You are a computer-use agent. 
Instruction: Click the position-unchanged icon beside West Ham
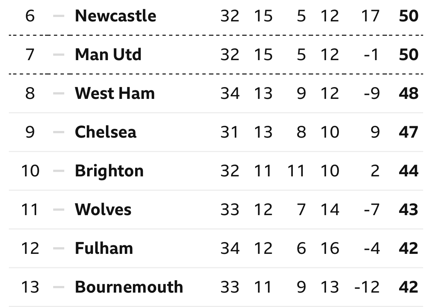pyautogui.click(x=59, y=94)
